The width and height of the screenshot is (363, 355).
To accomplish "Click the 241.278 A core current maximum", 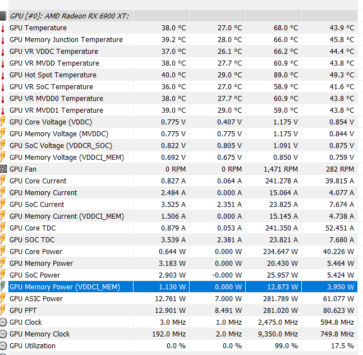I will point(281,181).
